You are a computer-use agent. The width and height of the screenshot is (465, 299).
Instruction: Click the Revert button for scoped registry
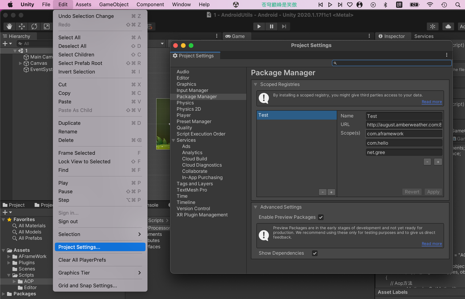click(x=412, y=192)
